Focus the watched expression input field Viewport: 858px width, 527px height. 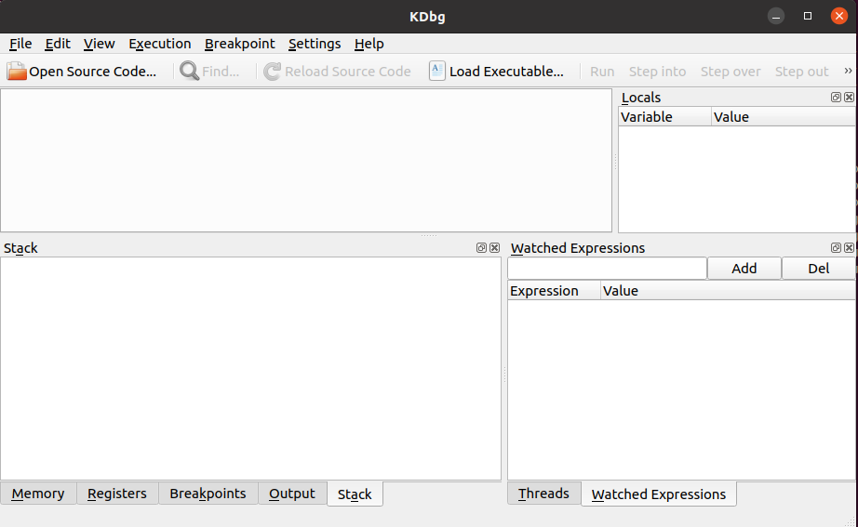click(608, 269)
